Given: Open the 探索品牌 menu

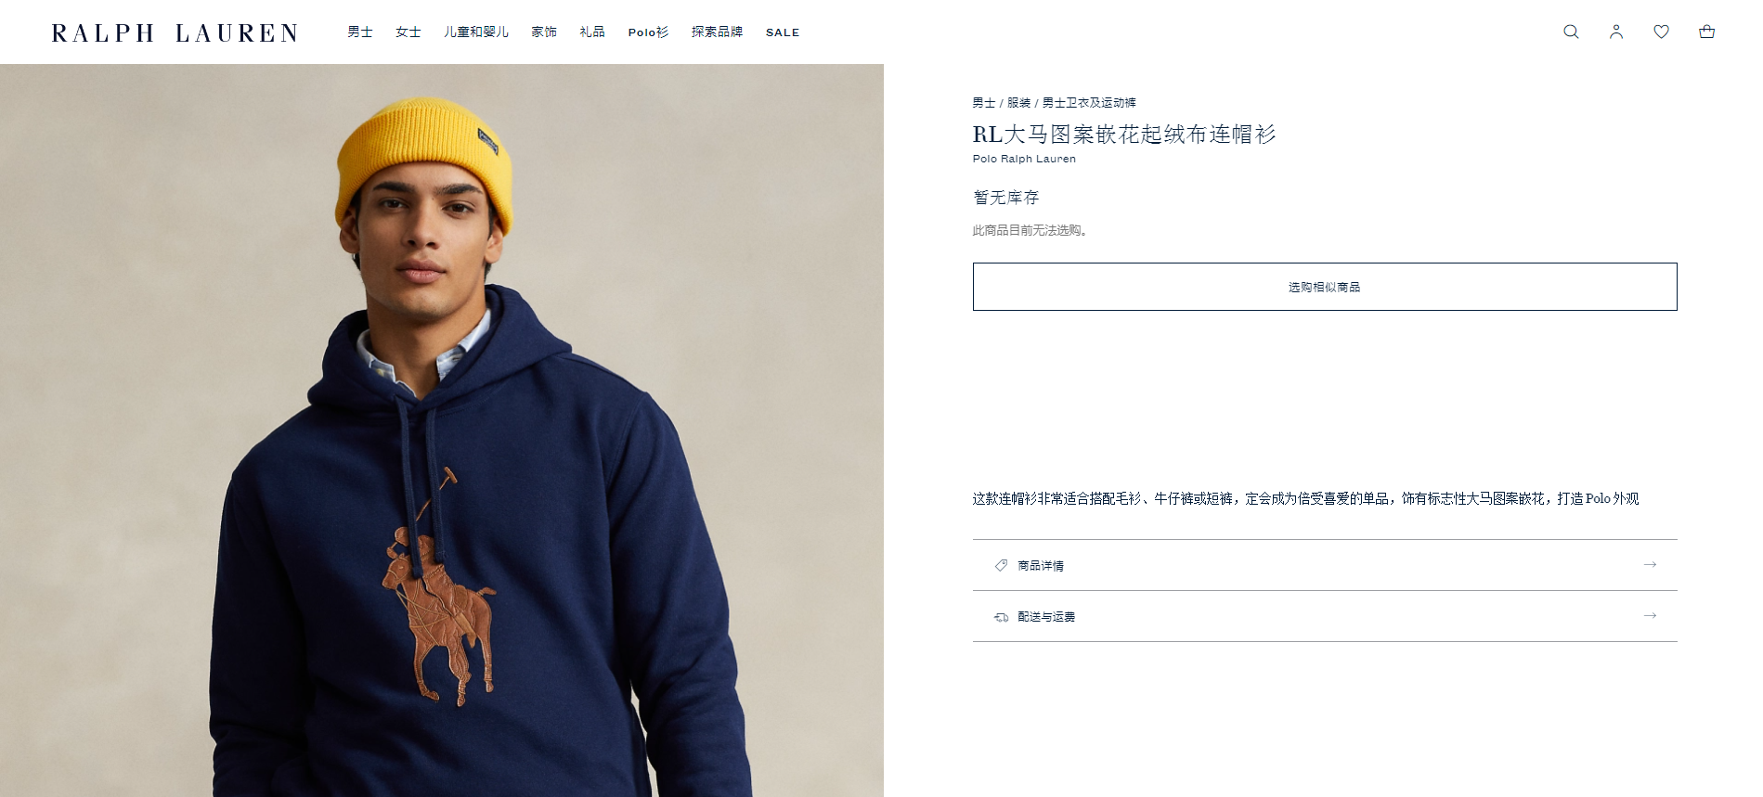Looking at the screenshot, I should [x=717, y=32].
